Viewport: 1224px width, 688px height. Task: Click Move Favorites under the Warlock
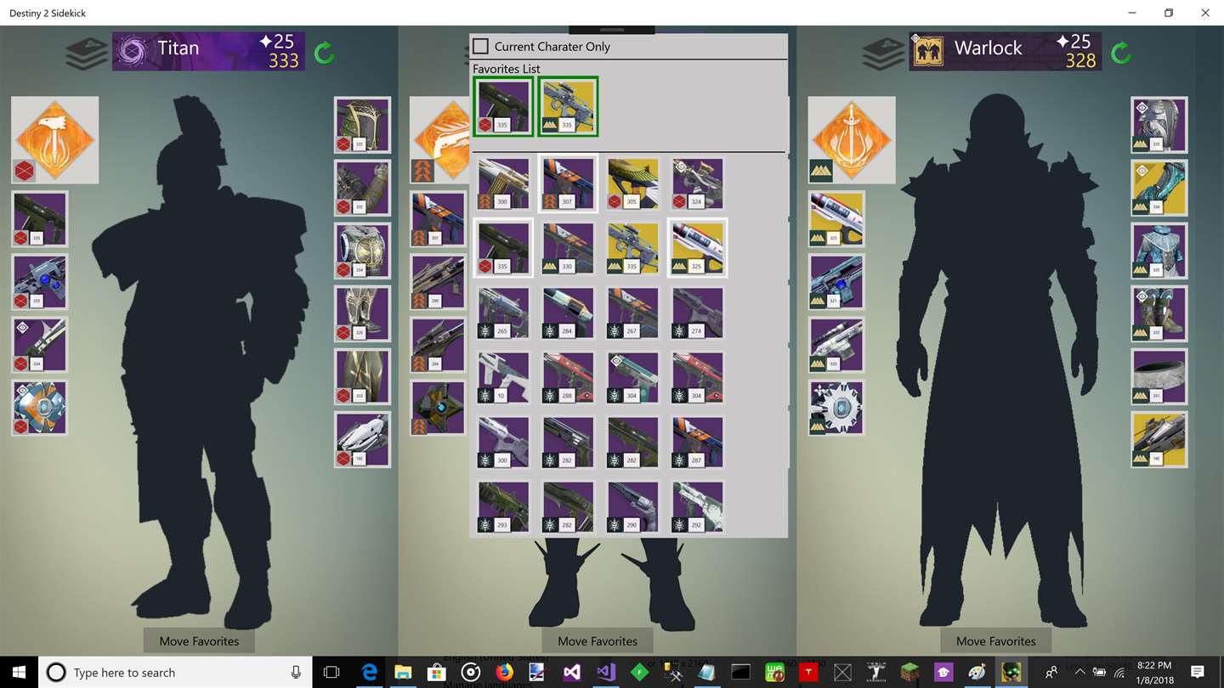pos(996,641)
